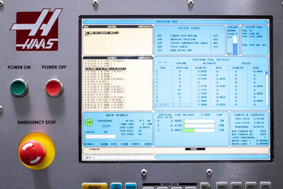Click the TOOL TYPE NOT SET text
283x189 pixels.
(x=254, y=45)
